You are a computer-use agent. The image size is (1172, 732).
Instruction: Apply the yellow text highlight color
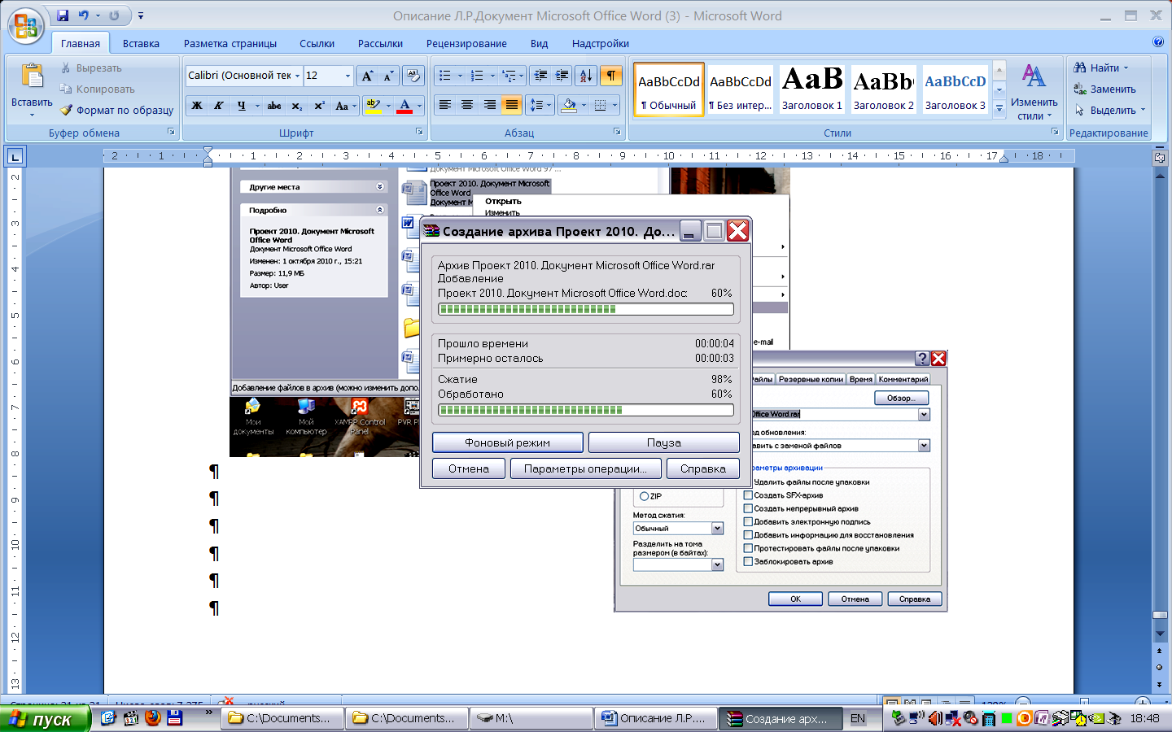pos(374,106)
